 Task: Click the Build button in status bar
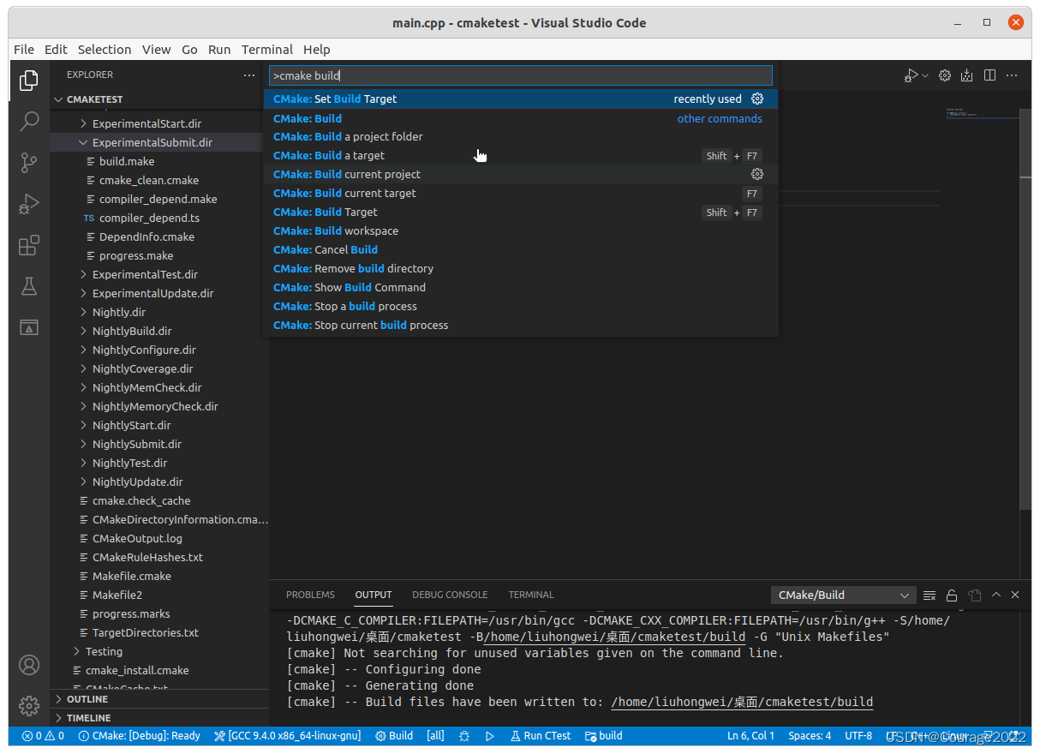394,736
